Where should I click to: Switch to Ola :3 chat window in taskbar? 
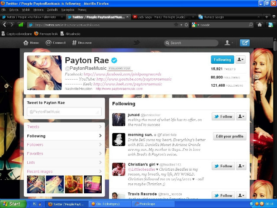110,204
